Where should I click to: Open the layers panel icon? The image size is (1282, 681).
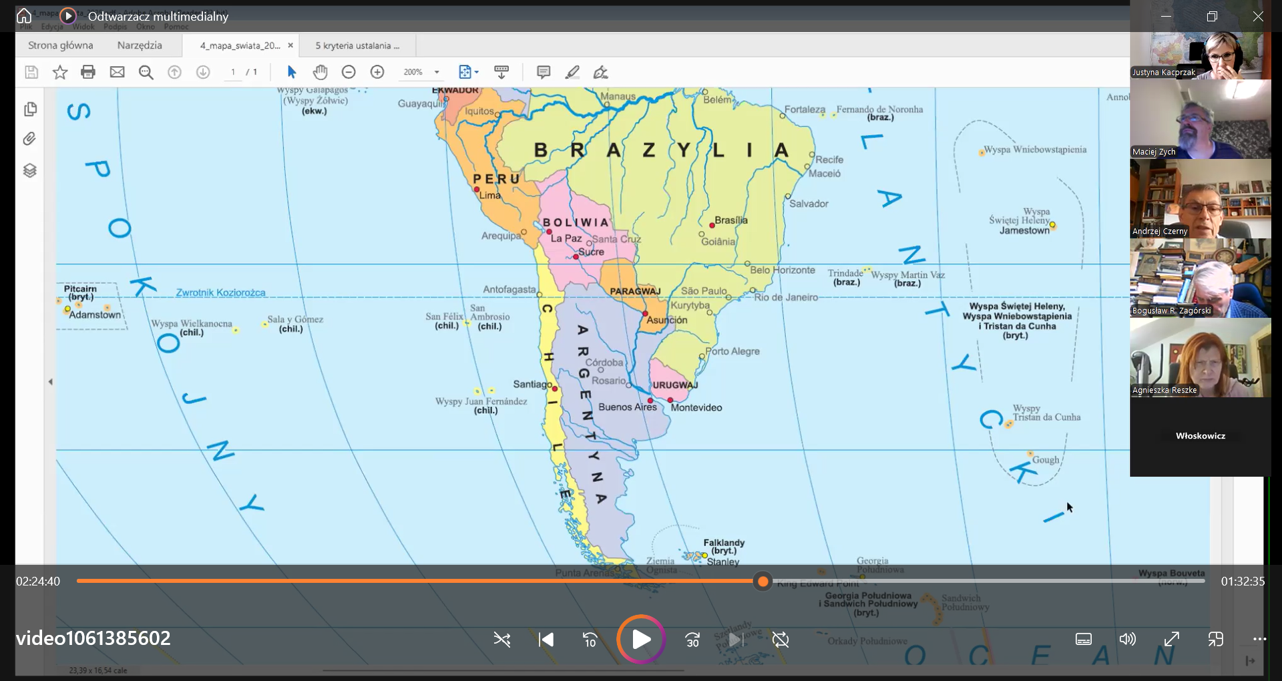click(30, 170)
